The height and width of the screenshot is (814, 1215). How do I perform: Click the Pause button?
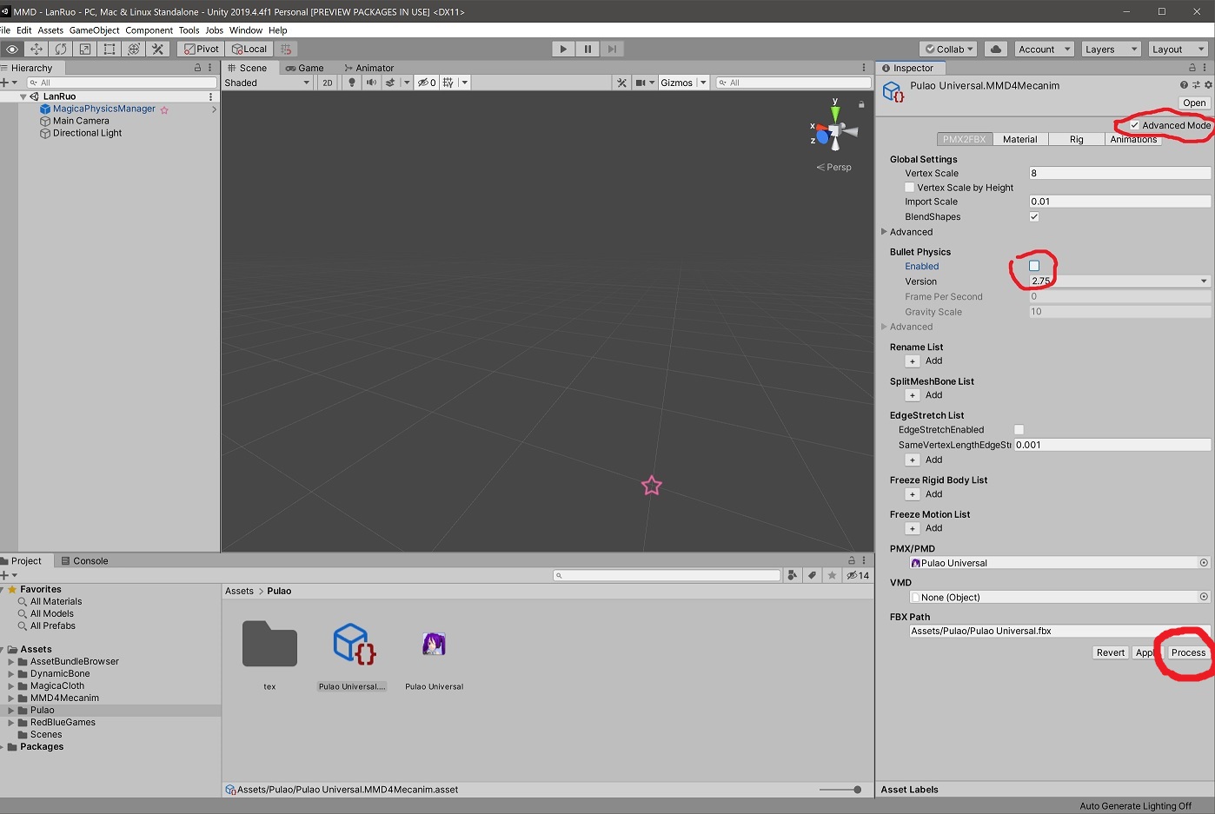(x=588, y=50)
